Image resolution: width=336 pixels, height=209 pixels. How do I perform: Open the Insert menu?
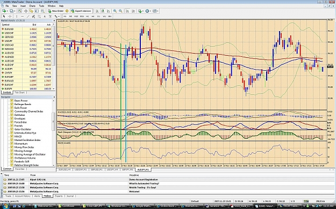point(23,6)
